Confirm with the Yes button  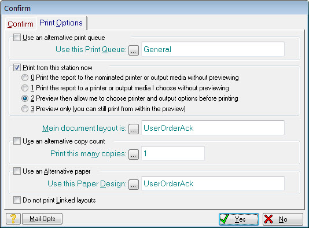click(239, 219)
